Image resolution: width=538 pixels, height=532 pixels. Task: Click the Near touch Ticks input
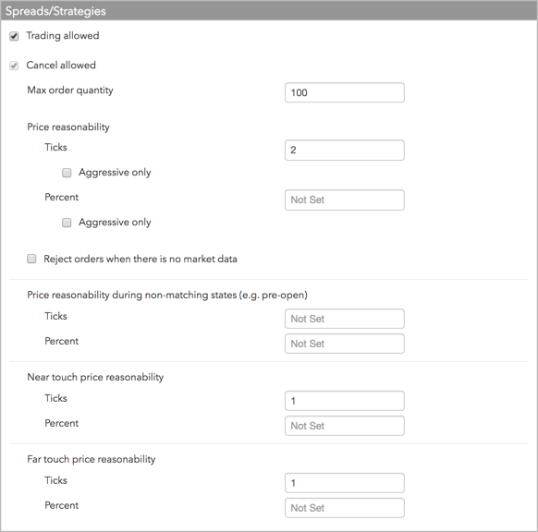pyautogui.click(x=345, y=401)
